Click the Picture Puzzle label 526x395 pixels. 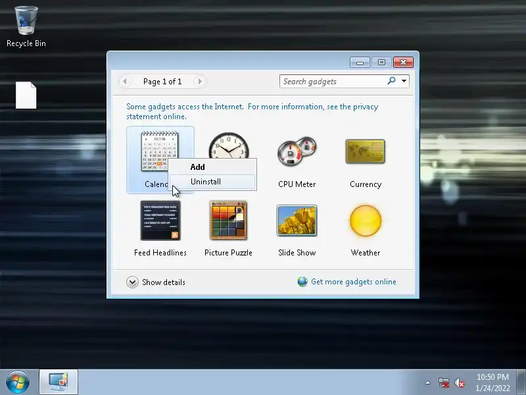click(x=228, y=253)
